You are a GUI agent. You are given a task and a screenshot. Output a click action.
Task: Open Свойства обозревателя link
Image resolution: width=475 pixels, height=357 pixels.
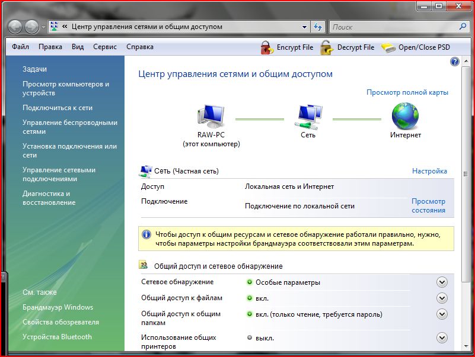tap(60, 322)
